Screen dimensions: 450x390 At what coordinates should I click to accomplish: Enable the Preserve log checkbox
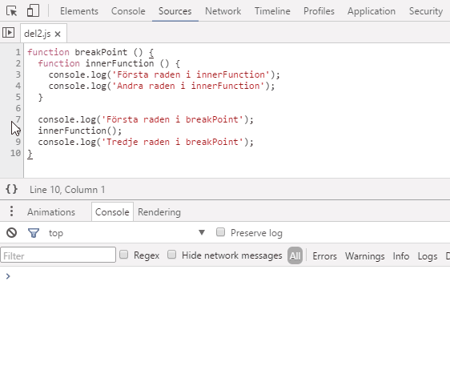click(x=220, y=232)
